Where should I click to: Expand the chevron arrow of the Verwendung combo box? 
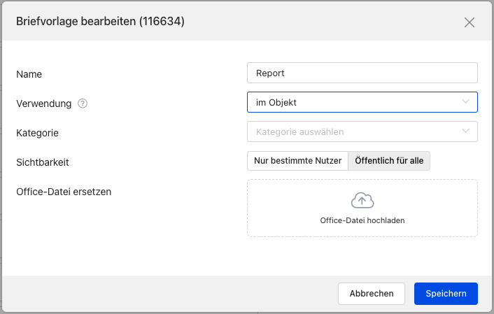coord(465,101)
